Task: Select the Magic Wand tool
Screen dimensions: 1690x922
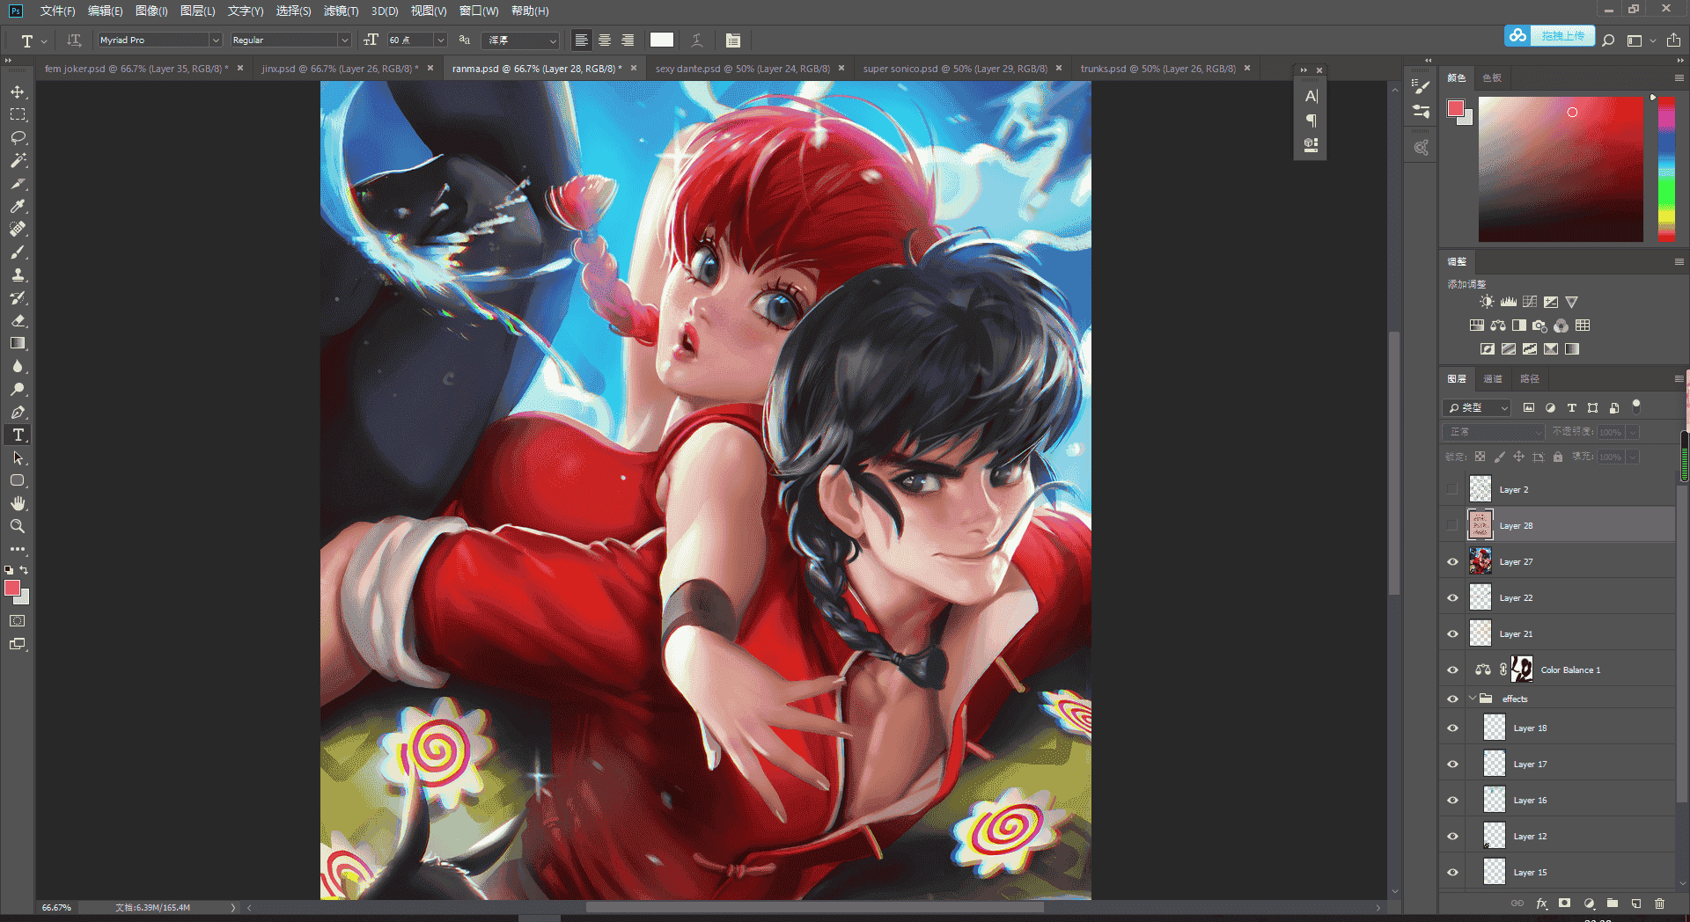Action: pos(18,161)
